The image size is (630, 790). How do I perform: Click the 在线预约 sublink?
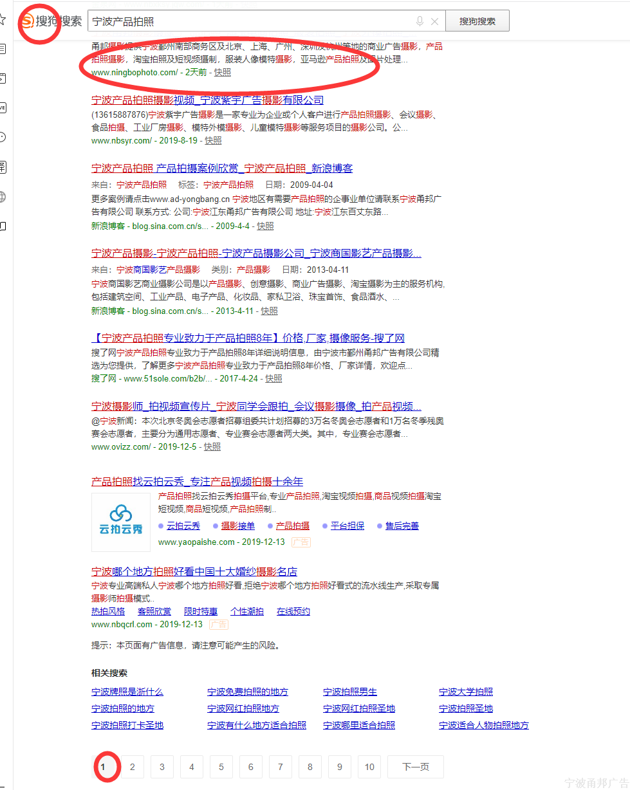293,612
